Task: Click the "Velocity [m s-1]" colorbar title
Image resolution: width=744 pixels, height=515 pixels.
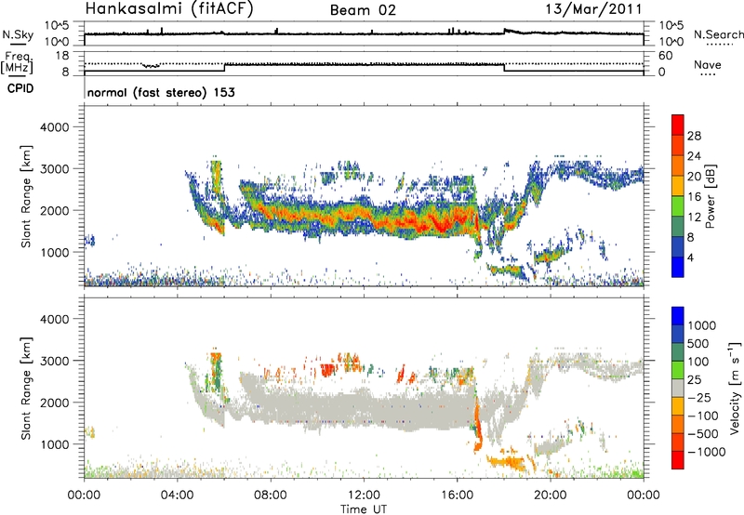Action: coord(736,388)
